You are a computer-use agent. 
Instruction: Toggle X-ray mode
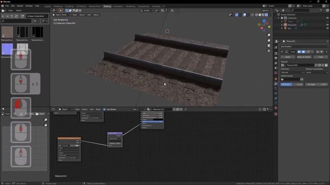(252, 15)
